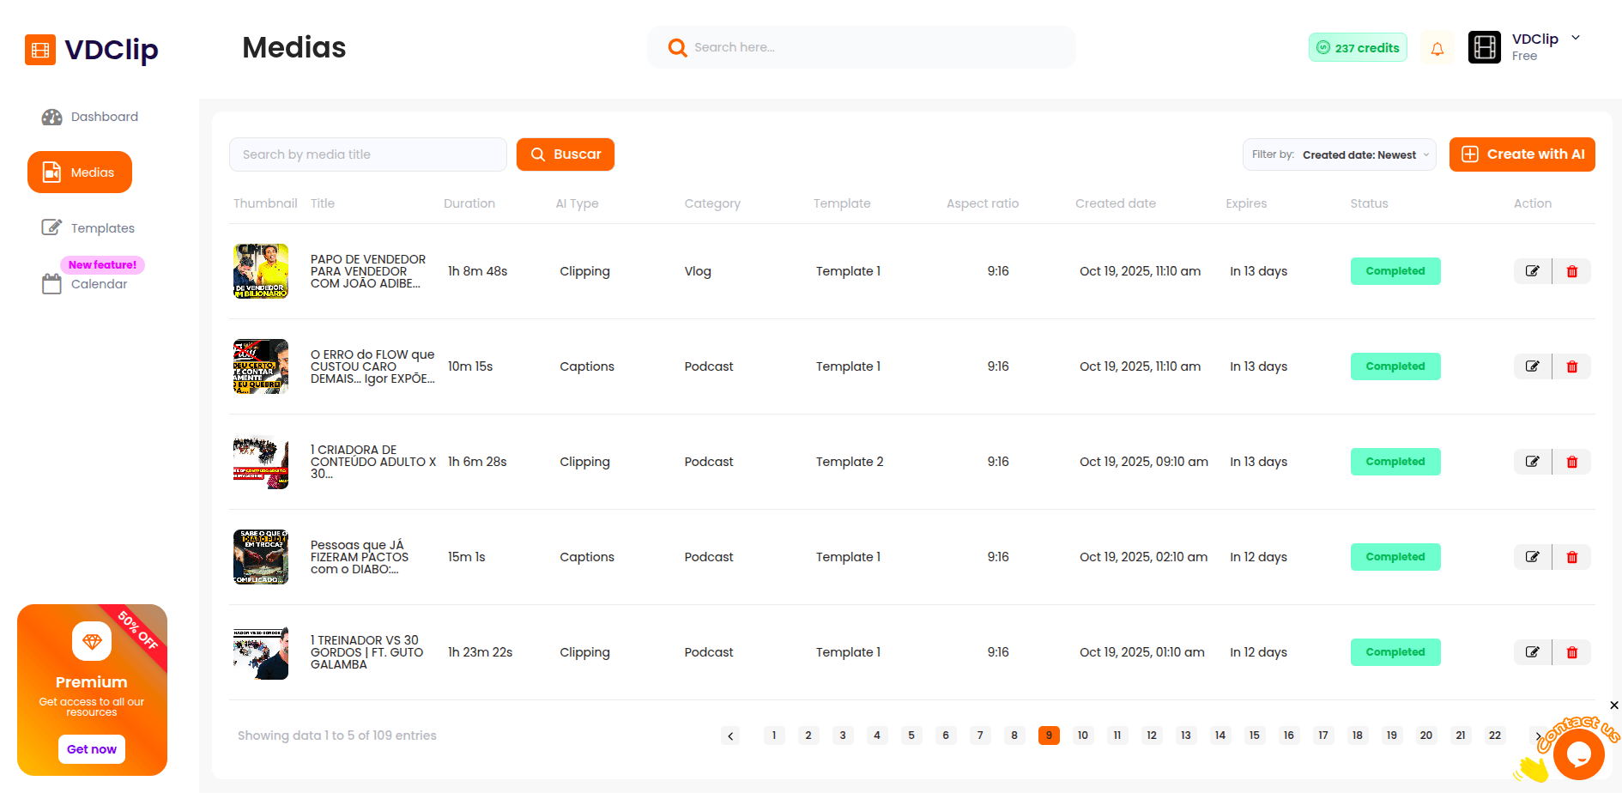The image size is (1622, 793).
Task: Click trash icon for 1 TREINADOR VS 30 GORDOS
Action: coord(1571,652)
